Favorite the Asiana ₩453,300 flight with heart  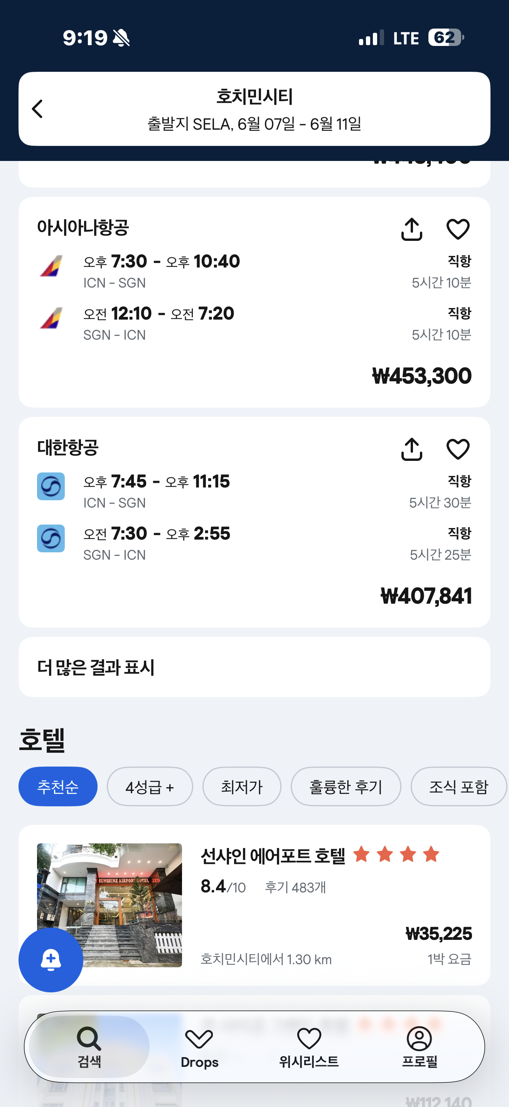tap(458, 229)
